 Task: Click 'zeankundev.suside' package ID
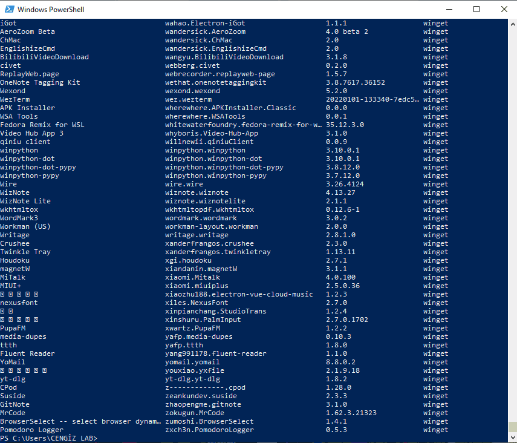coord(201,396)
